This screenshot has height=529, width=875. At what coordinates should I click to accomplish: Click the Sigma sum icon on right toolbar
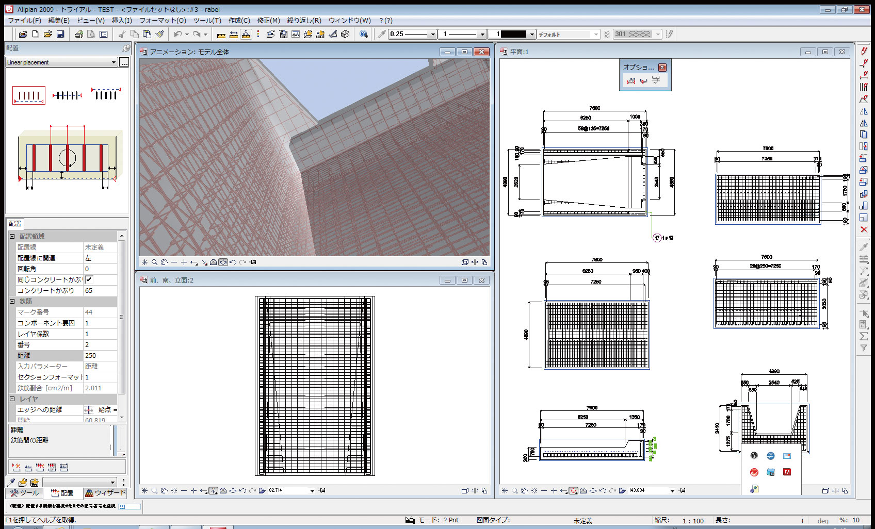pos(864,336)
